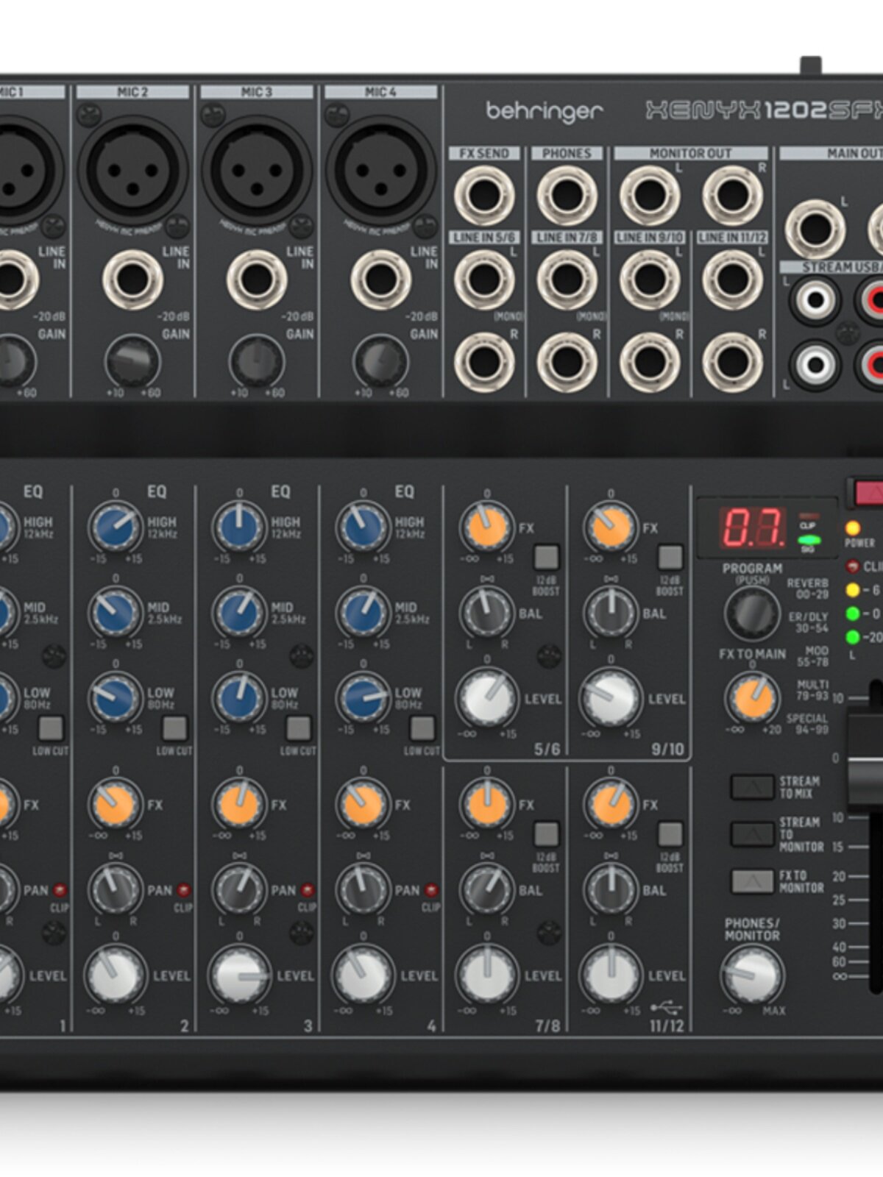Toggle the 7/8 12 dB BOOST button
The height and width of the screenshot is (1177, 883).
point(546,834)
